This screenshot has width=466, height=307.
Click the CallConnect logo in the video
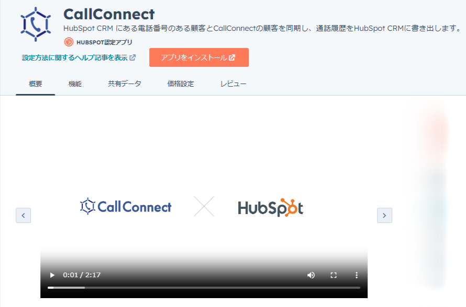[126, 206]
